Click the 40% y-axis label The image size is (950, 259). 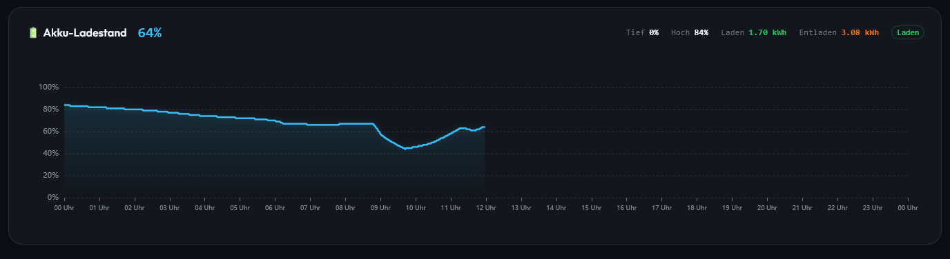coord(51,154)
